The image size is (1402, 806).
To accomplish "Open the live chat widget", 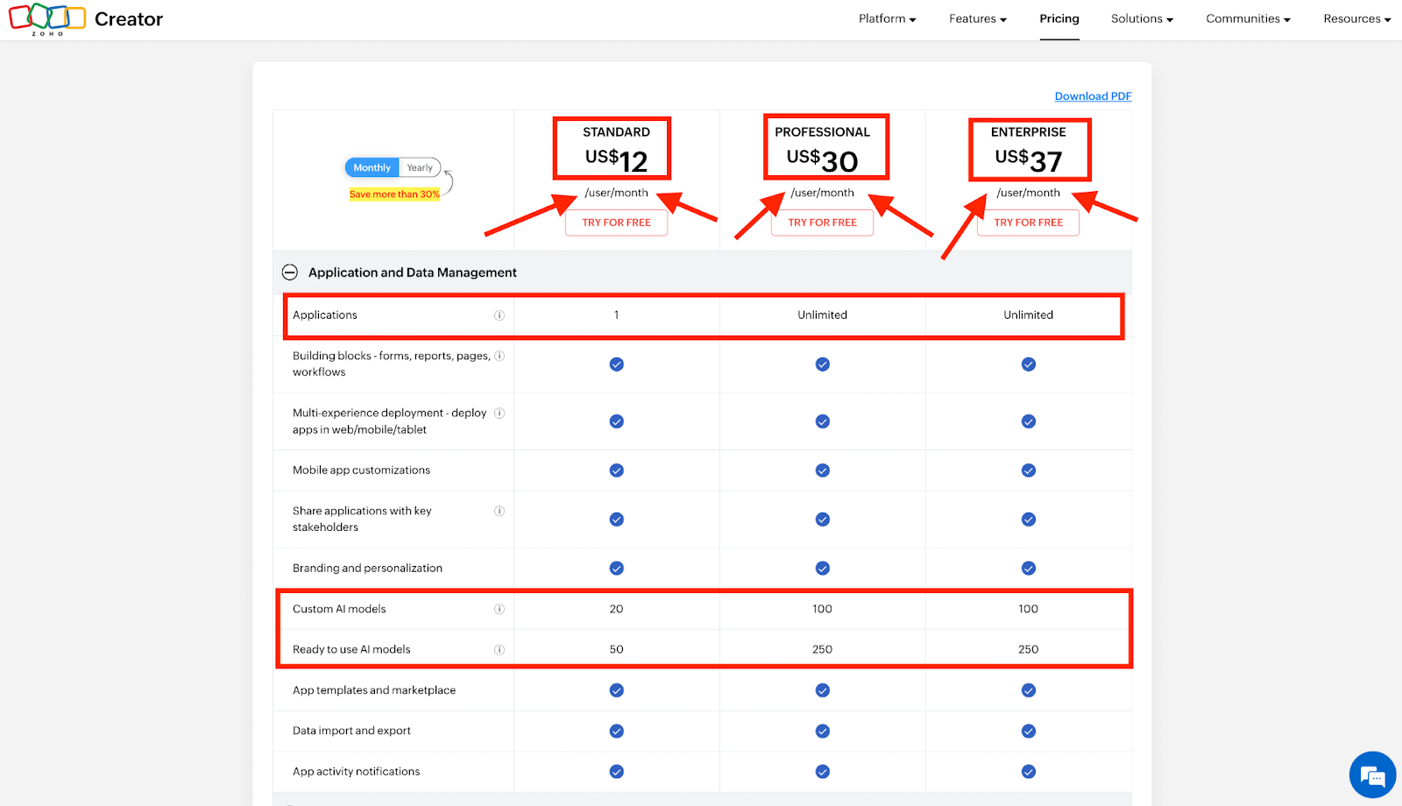I will [x=1372, y=775].
